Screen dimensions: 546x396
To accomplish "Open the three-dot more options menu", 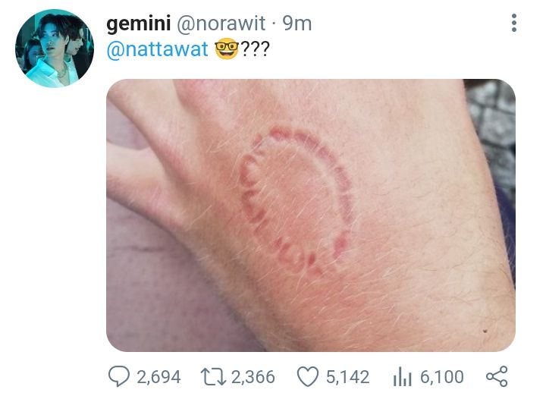I will (514, 24).
